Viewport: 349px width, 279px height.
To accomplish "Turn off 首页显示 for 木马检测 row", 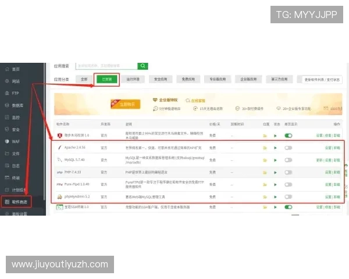I will point(289,135).
